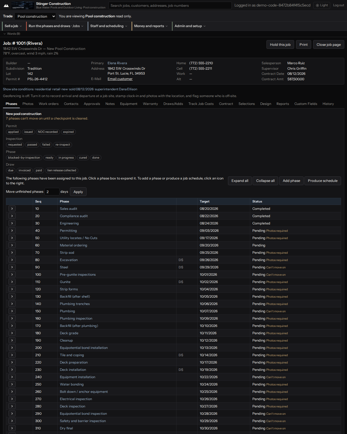
Task: Click the Collapse all button
Action: (x=265, y=181)
